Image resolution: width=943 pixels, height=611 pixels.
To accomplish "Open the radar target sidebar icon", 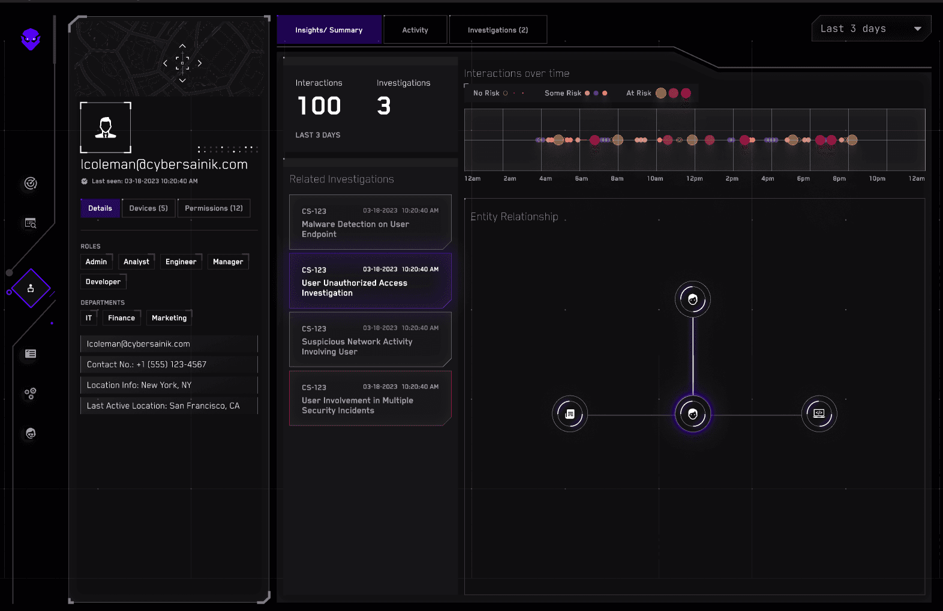I will (x=31, y=184).
